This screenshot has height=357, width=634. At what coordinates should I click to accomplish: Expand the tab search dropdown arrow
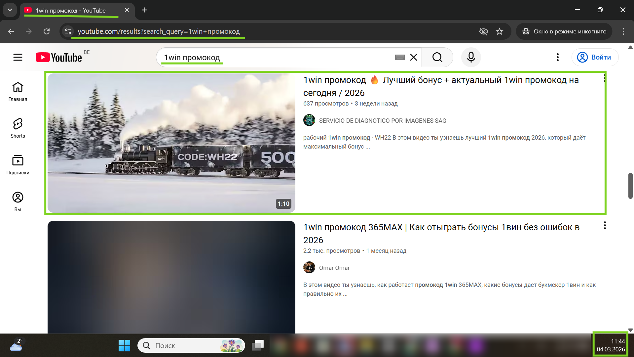(x=10, y=10)
